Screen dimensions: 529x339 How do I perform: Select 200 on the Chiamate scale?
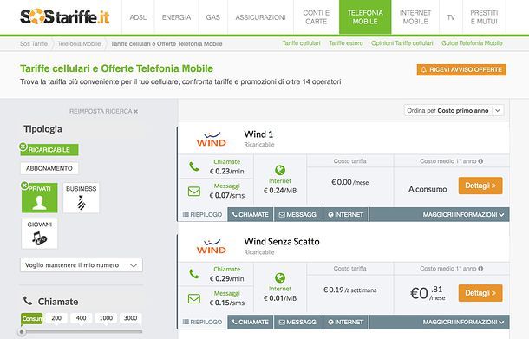[x=56, y=318]
